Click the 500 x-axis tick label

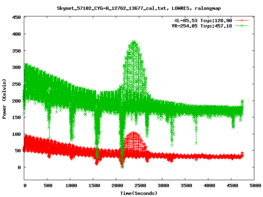tap(48, 186)
